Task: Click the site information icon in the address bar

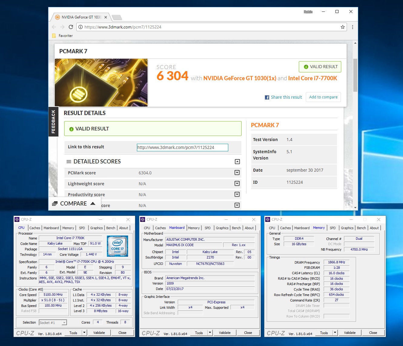Action: pyautogui.click(x=81, y=27)
